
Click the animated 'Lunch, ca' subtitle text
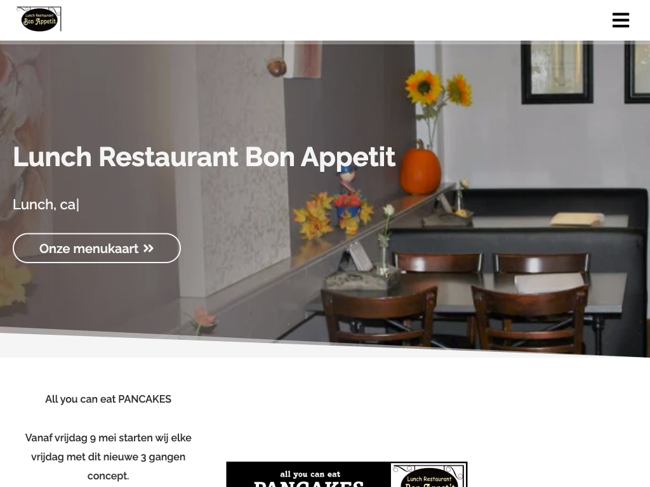[46, 204]
